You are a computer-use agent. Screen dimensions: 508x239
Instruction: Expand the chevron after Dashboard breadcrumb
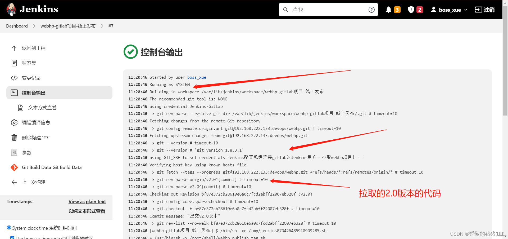tap(34, 26)
